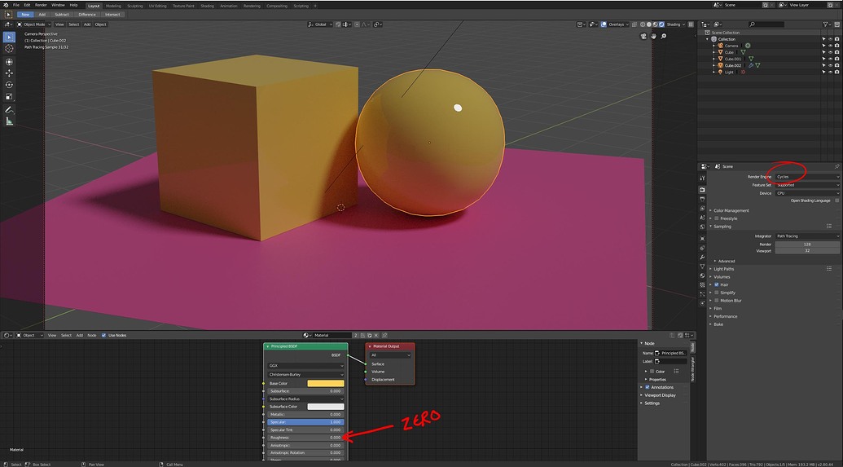Switch to the UV Editing workspace tab

(x=157, y=6)
